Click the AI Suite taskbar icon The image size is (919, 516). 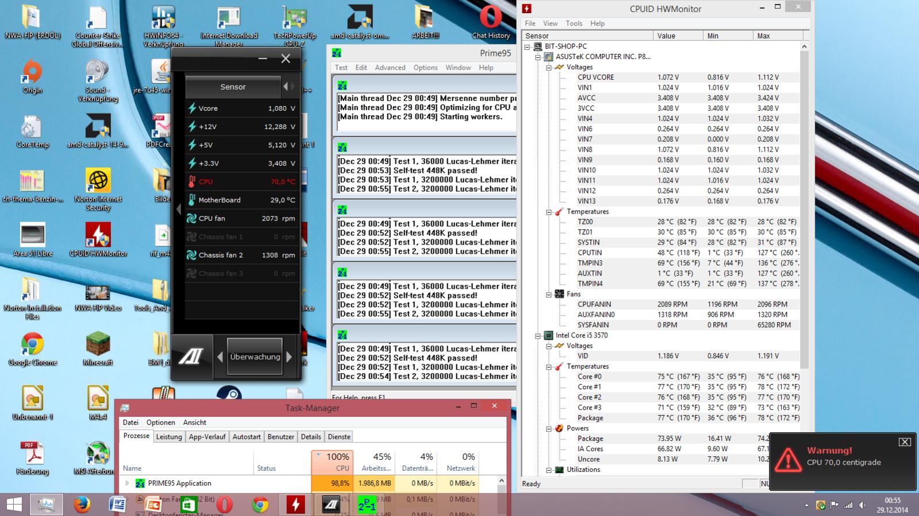(x=331, y=505)
